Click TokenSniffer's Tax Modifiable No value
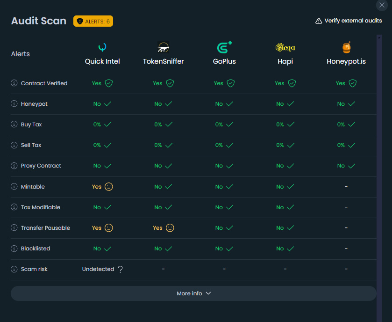The width and height of the screenshot is (392, 322). tap(158, 207)
